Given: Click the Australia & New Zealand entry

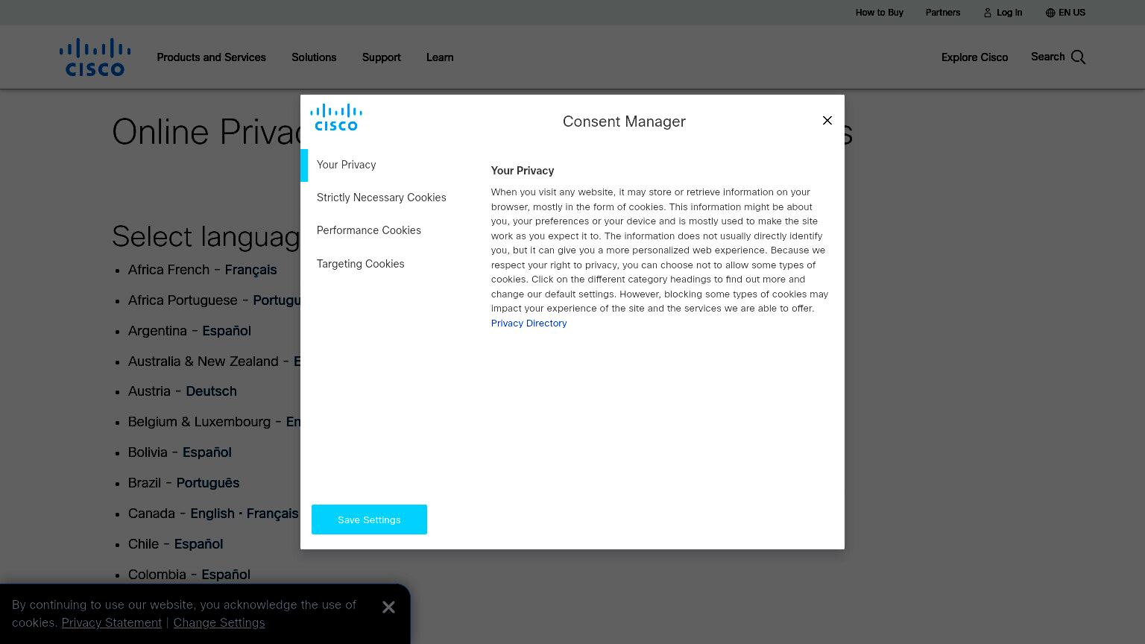Looking at the screenshot, I should pos(215,362).
